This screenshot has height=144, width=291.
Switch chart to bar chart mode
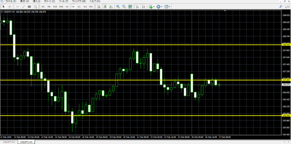click(x=99, y=7)
